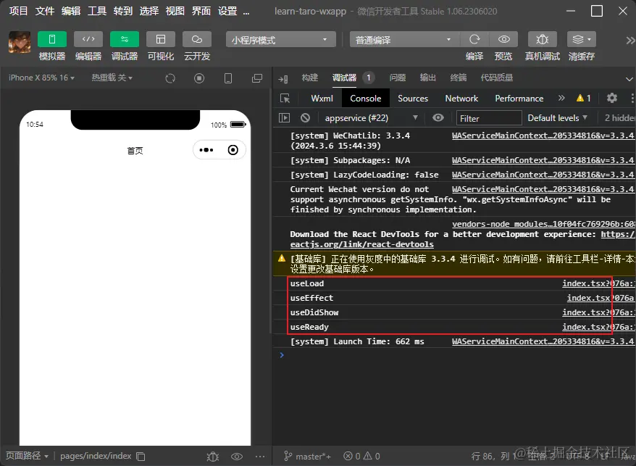The height and width of the screenshot is (466, 636).
Task: Open index.tsx link on useReady row
Action: [x=598, y=327]
